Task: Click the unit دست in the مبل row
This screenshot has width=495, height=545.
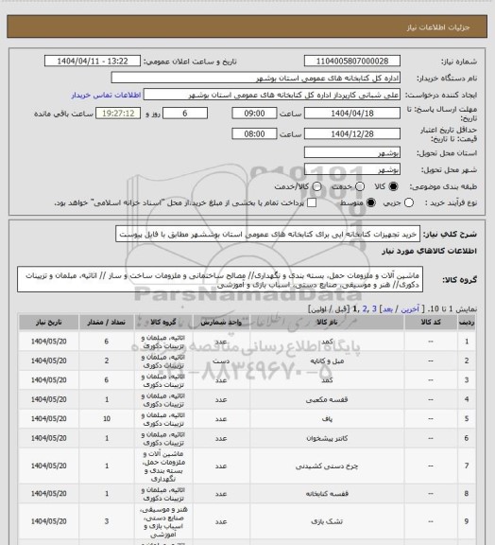Action: tap(221, 360)
